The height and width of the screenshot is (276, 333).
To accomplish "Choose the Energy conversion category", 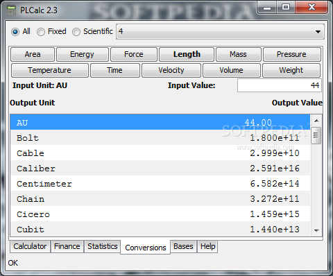I will tap(83, 54).
